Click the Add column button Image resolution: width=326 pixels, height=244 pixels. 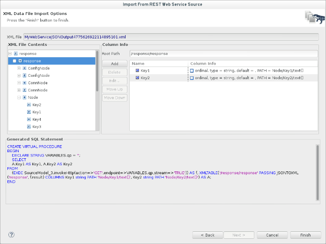click(115, 64)
